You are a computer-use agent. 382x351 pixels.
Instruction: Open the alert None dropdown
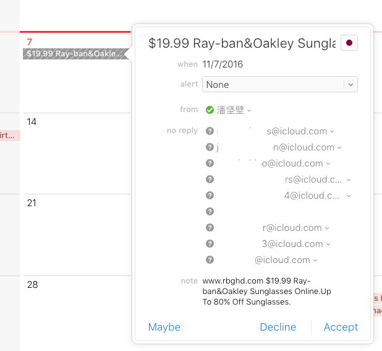pos(279,84)
